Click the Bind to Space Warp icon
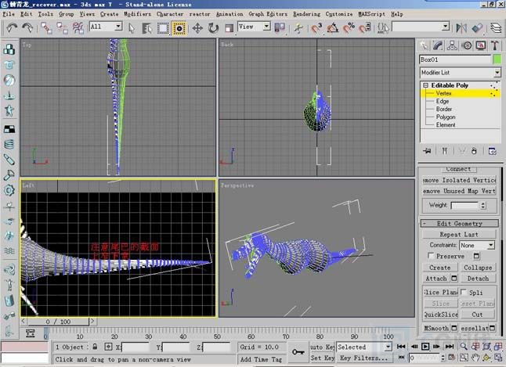Image resolution: width=506 pixels, height=367 pixels. 78,28
